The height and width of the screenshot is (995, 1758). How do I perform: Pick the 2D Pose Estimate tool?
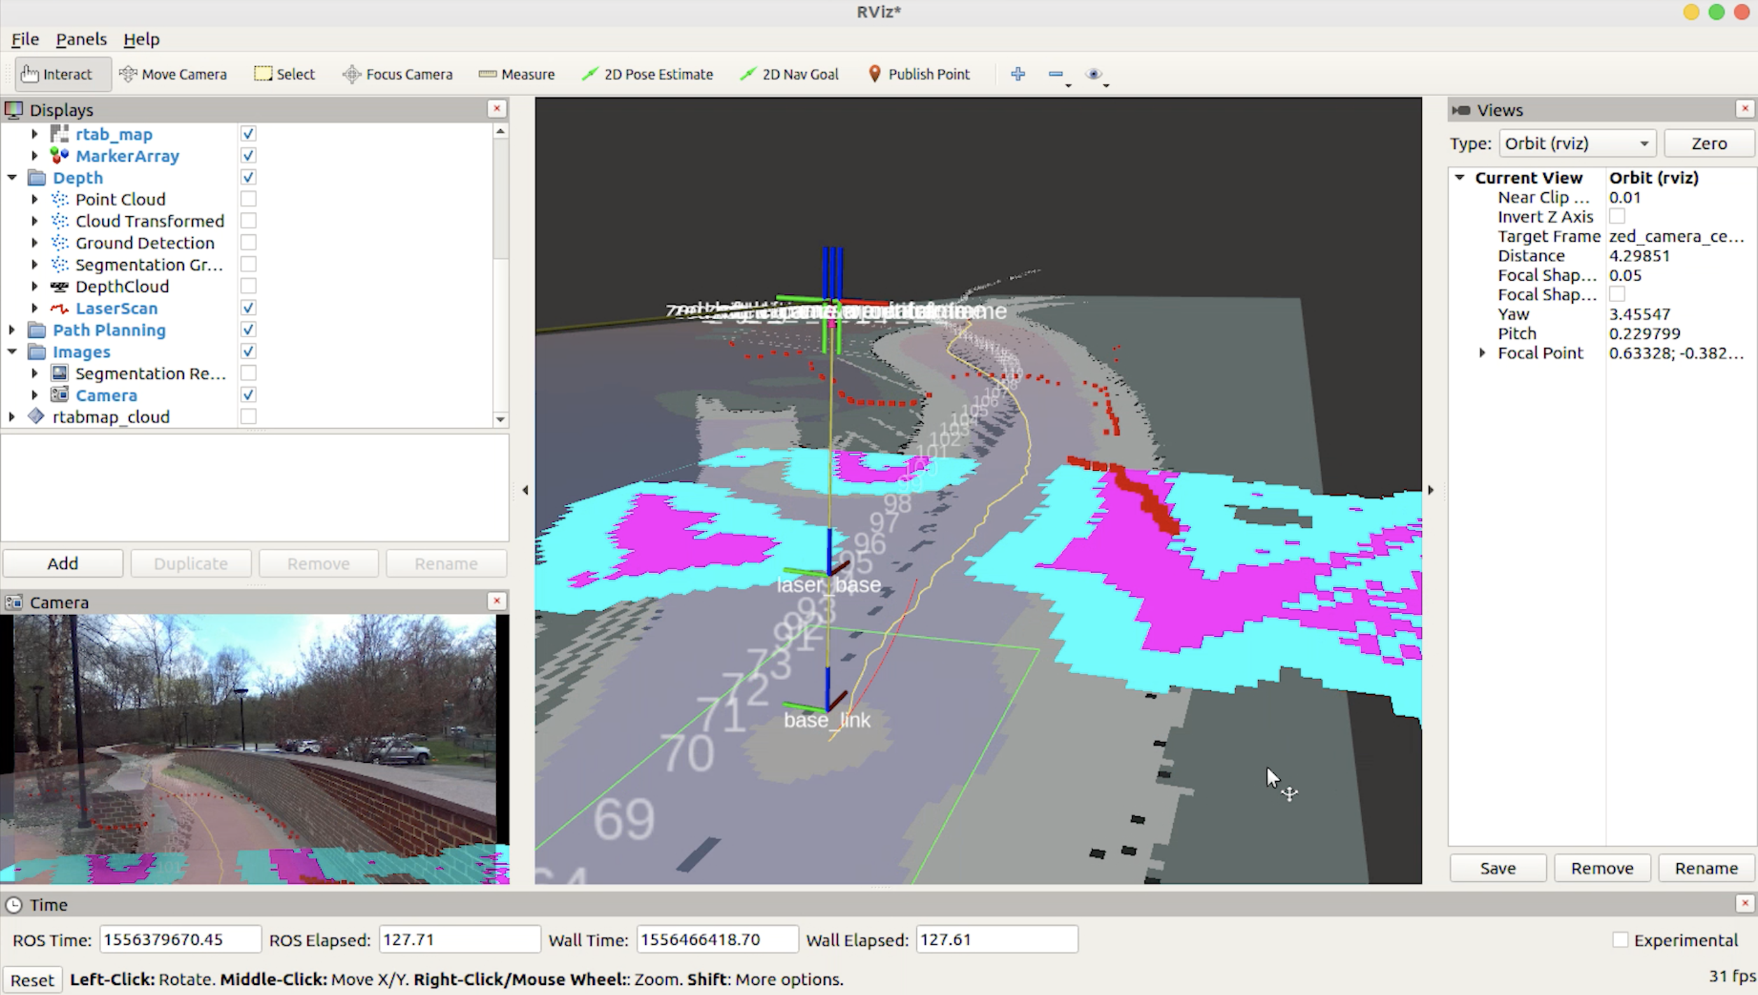pyautogui.click(x=647, y=74)
